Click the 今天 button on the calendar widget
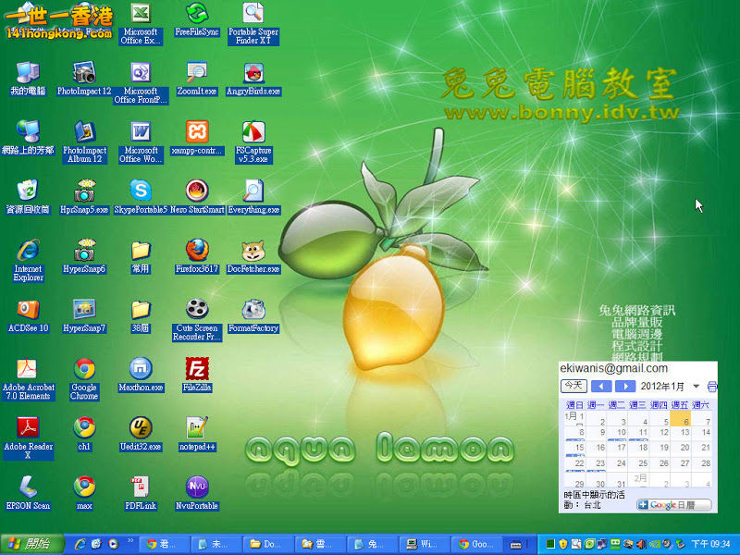 pos(573,387)
